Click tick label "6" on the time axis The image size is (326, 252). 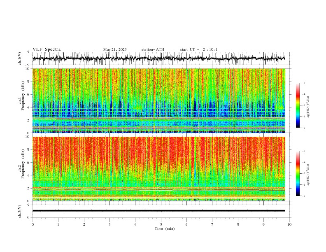click(x=186, y=224)
